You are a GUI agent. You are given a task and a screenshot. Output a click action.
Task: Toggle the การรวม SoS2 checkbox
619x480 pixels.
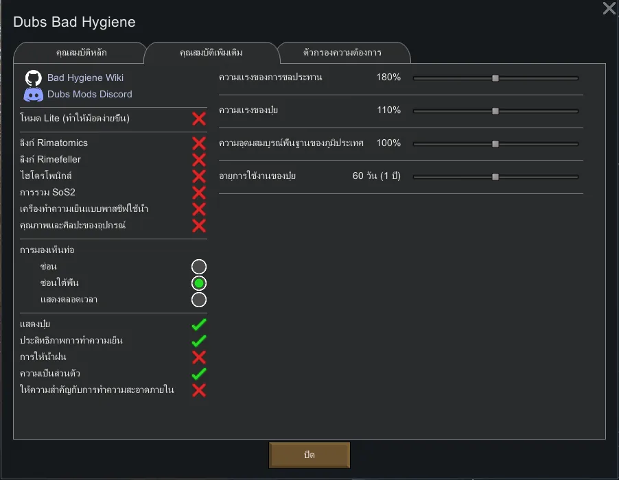point(199,193)
